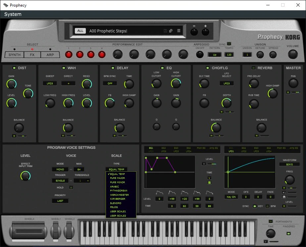Click the VOLUME knob

tap(293, 54)
